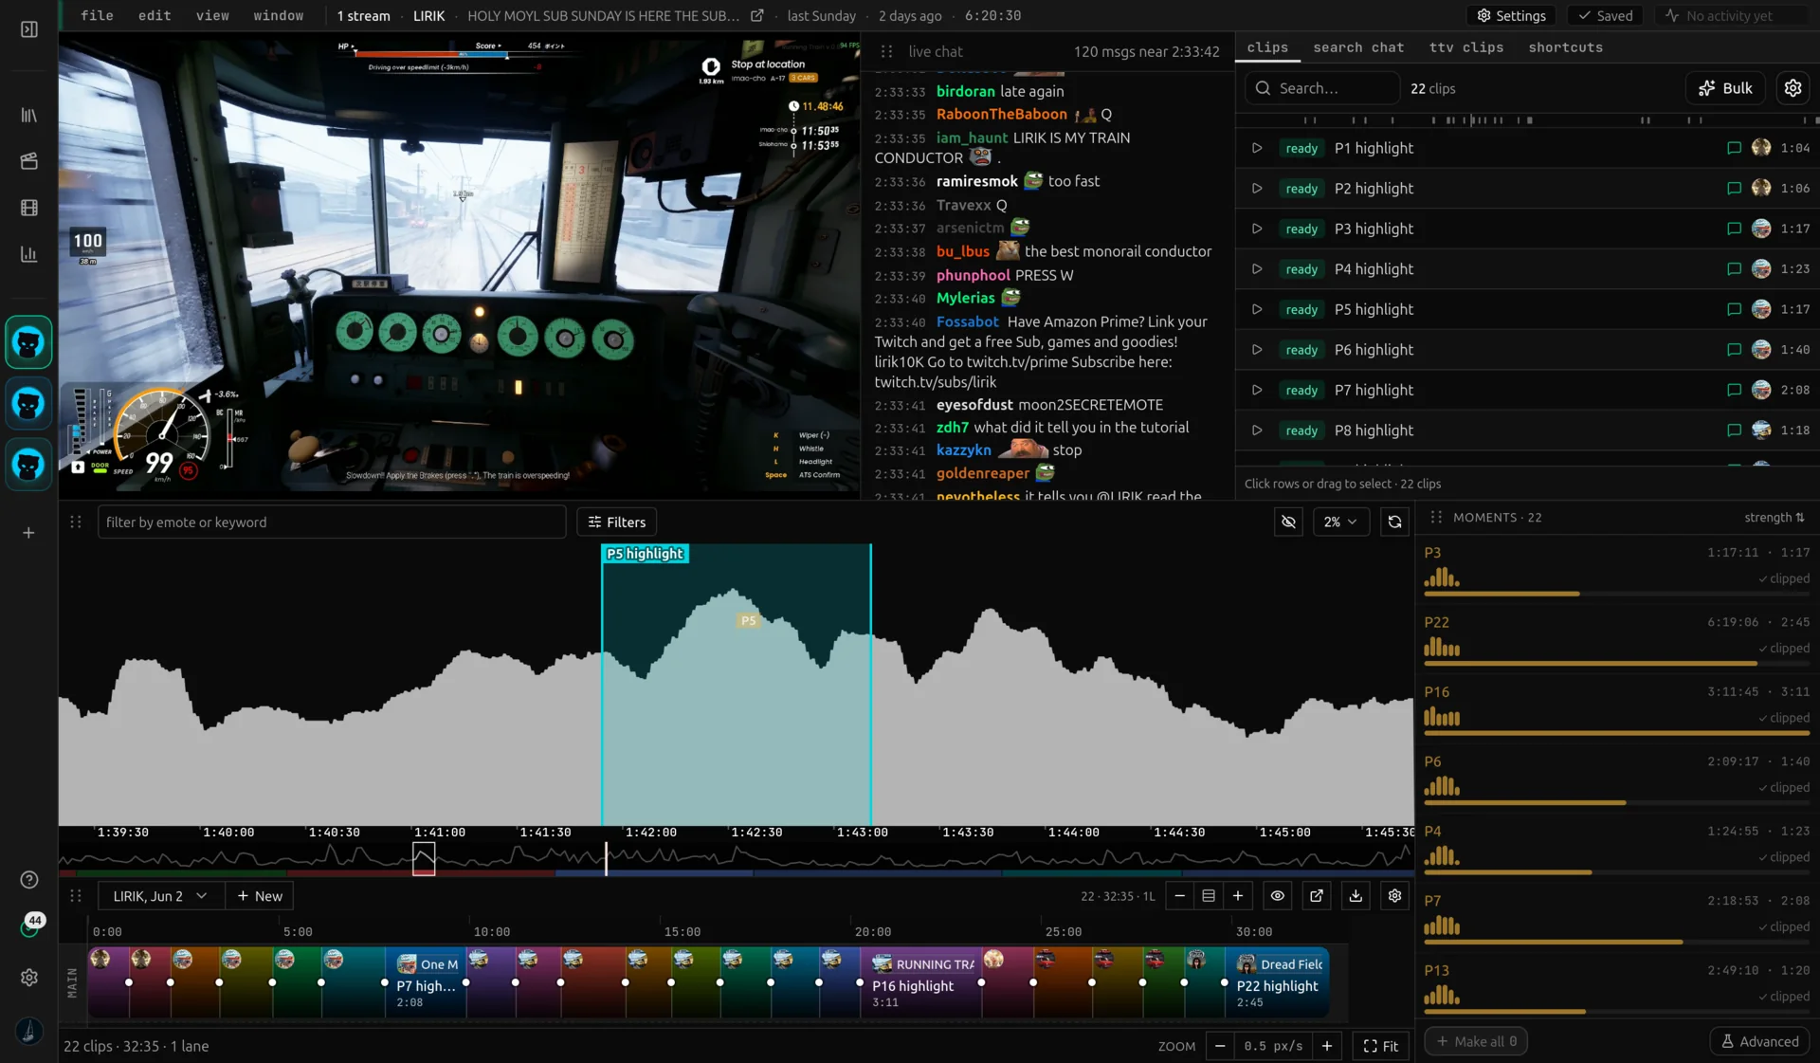1820x1063 pixels.
Task: Open the 2% threshold dropdown
Action: pyautogui.click(x=1340, y=522)
